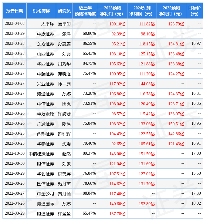
Task: Click the 东方证券 institution name
Action: (46, 44)
